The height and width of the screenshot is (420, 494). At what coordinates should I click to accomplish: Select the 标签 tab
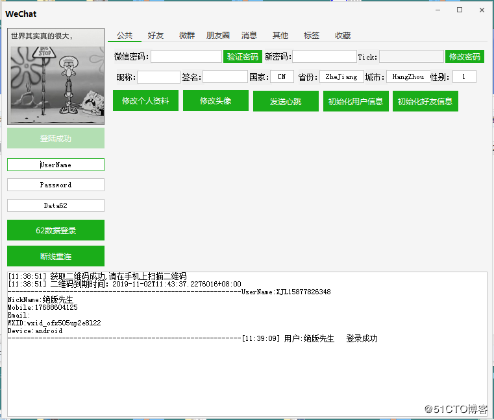(312, 35)
